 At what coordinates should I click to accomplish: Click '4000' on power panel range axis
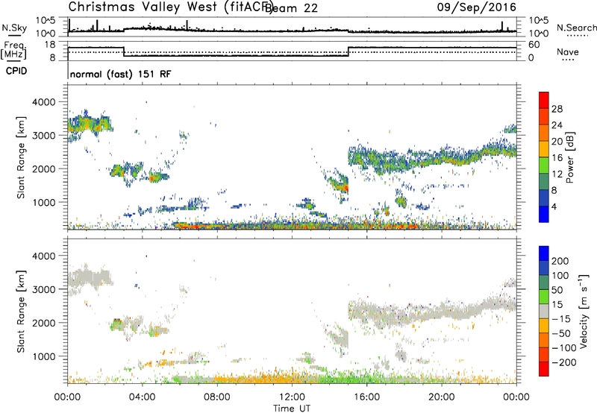pyautogui.click(x=43, y=102)
